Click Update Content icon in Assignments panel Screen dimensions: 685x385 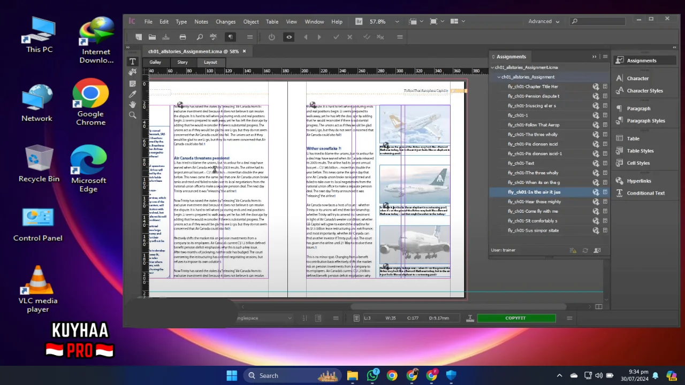(x=585, y=250)
